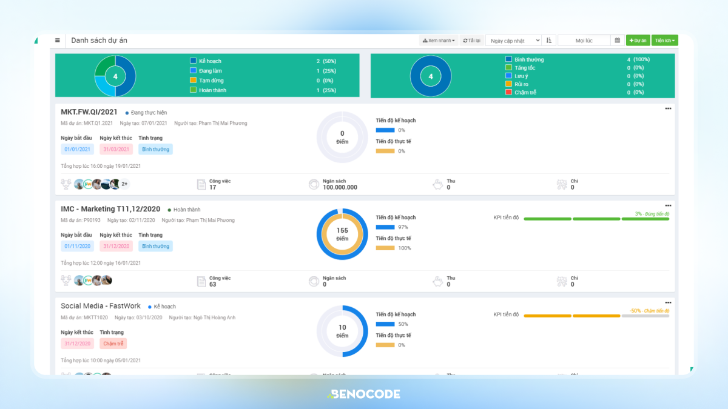Expand the Xem nhanh dropdown
Screen dimensions: 728x409
pyautogui.click(x=439, y=41)
